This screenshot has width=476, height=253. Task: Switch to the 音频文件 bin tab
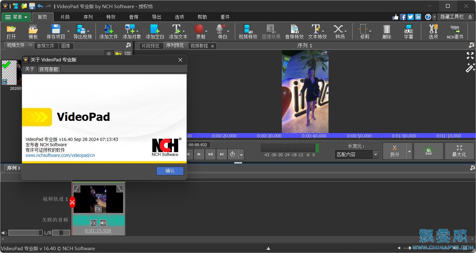45,46
